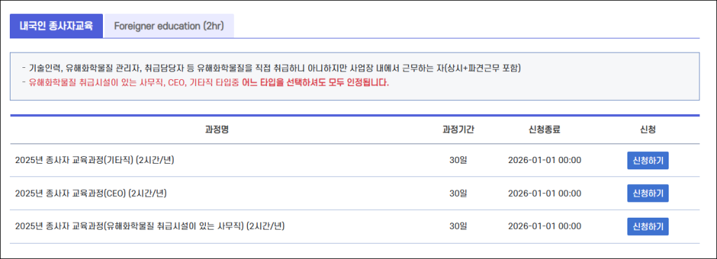Click the 30일 duration in the 사무직 row
The width and height of the screenshot is (717, 259).
[x=458, y=227]
